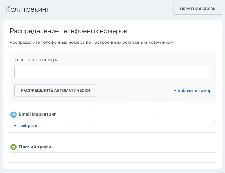This screenshot has width=225, height=173.
Task: Click the instruction text about рекламным источникам
Action: [x=92, y=42]
